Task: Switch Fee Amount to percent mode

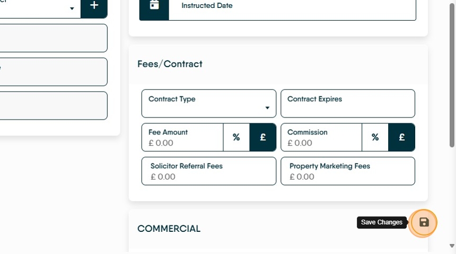Action: coord(236,137)
